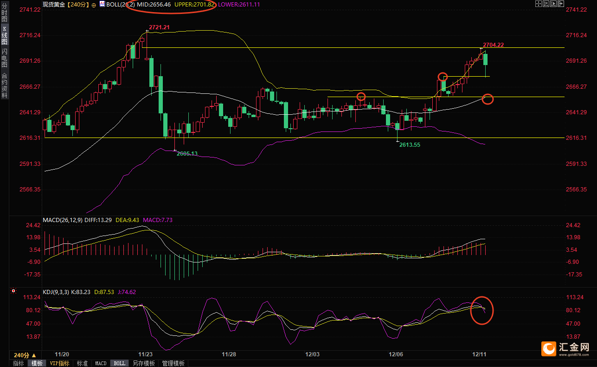This screenshot has height=367, width=597.
Task: Click the play-forward chart icon at top right
Action: click(553, 4)
